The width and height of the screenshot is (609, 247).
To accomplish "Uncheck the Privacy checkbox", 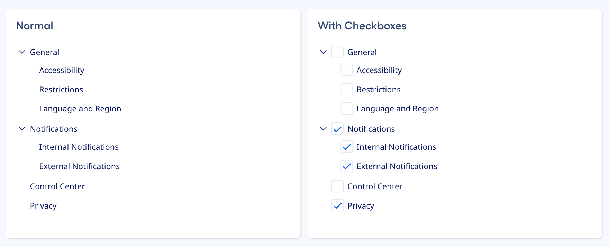I will coord(337,205).
